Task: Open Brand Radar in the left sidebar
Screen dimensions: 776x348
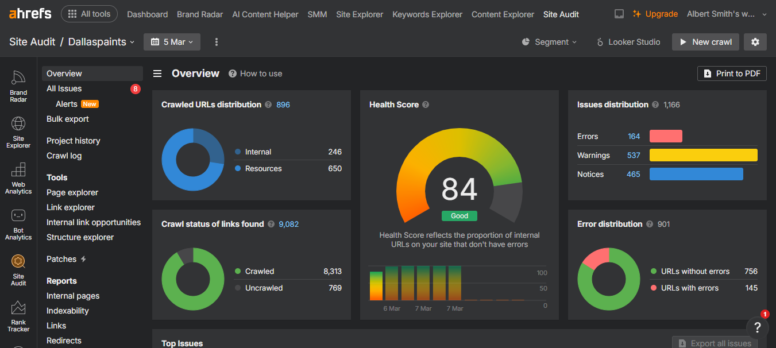Action: pyautogui.click(x=18, y=86)
